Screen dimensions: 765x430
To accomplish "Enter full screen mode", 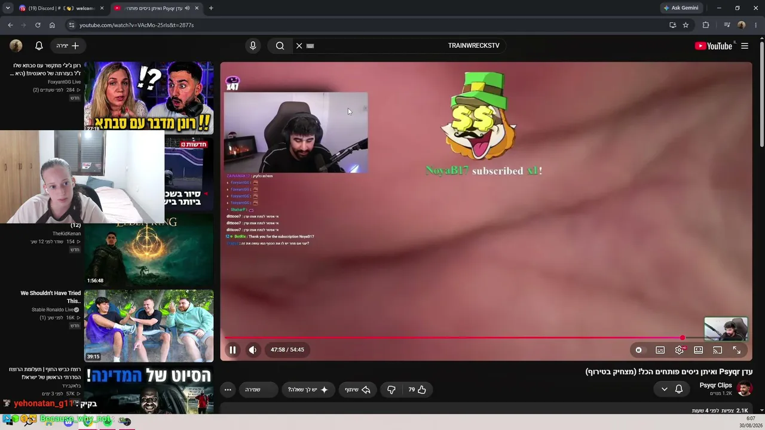I will tap(737, 350).
